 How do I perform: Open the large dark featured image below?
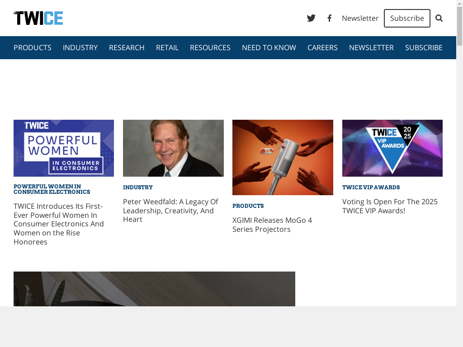click(x=154, y=289)
